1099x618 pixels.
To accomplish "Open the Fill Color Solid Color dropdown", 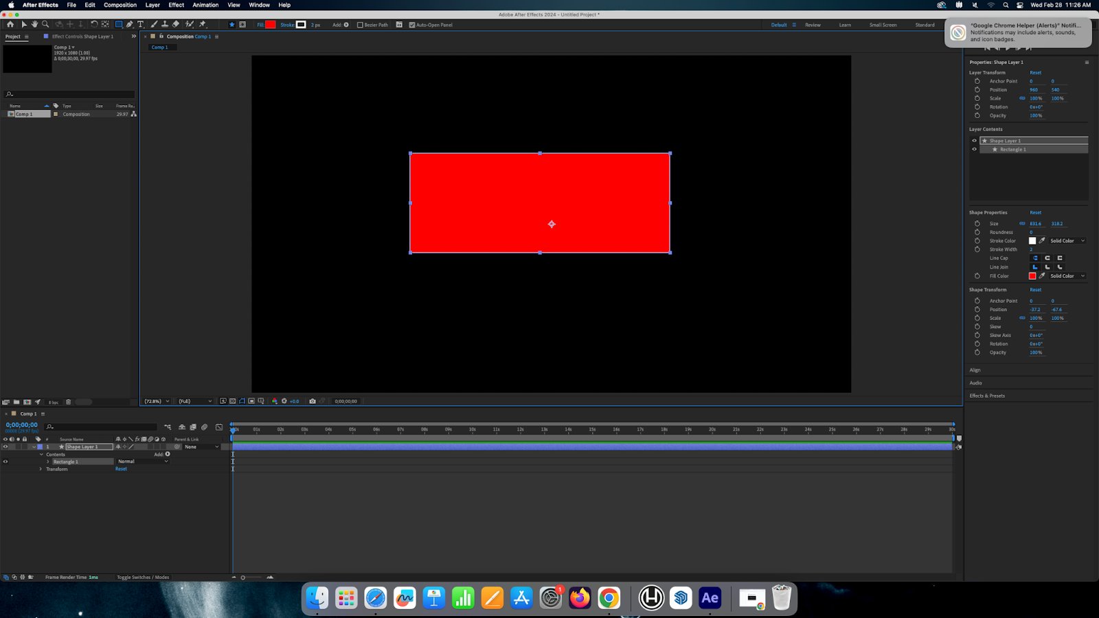I will coord(1067,276).
